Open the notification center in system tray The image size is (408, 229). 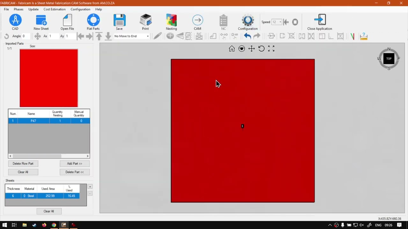(x=399, y=225)
